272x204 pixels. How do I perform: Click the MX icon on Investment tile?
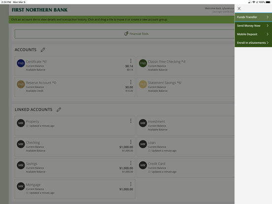click(x=143, y=123)
